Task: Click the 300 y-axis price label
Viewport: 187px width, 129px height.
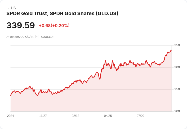Action: (x=177, y=67)
